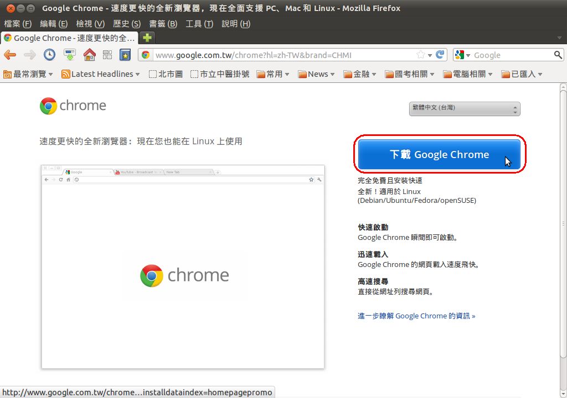Open the 已匯入 bookmarks folder

522,74
